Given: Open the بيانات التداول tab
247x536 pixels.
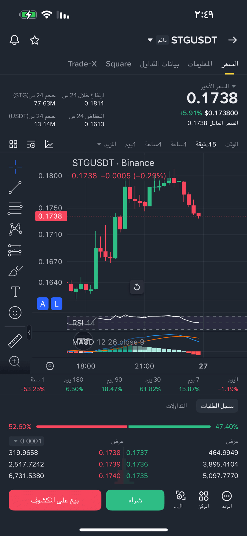Looking at the screenshot, I should (x=160, y=64).
